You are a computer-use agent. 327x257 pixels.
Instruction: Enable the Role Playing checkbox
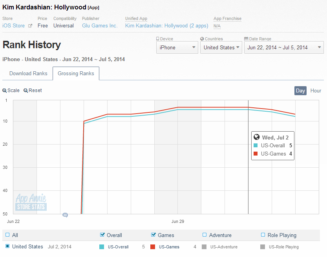[263, 235]
